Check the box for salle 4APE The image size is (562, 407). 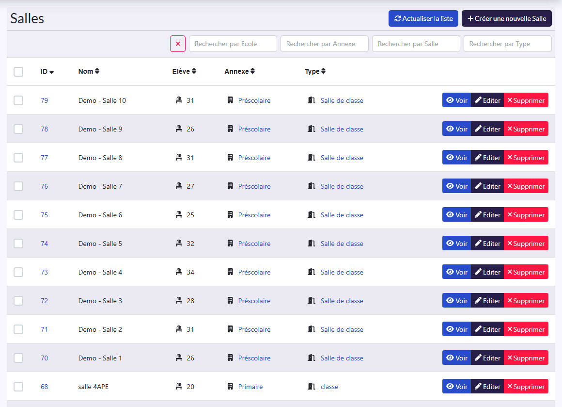pyautogui.click(x=18, y=387)
